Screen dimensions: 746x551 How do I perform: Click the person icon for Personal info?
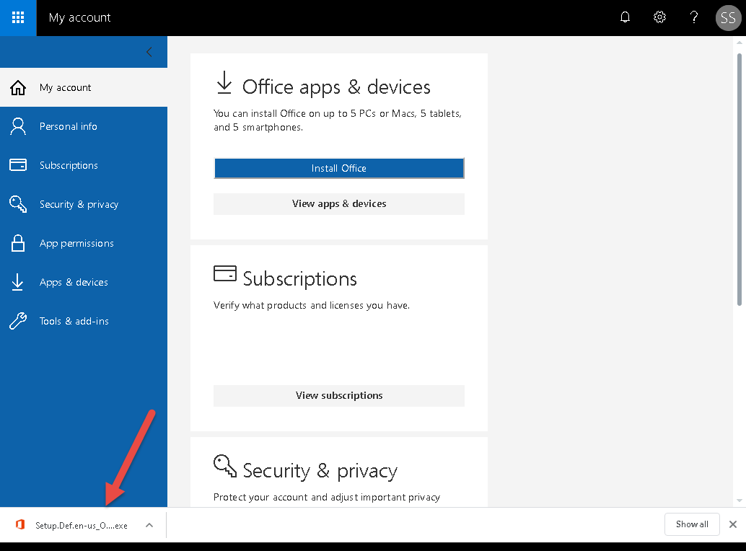(x=18, y=126)
